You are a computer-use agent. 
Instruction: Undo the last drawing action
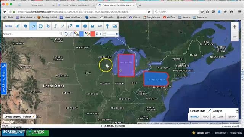click(66, 34)
